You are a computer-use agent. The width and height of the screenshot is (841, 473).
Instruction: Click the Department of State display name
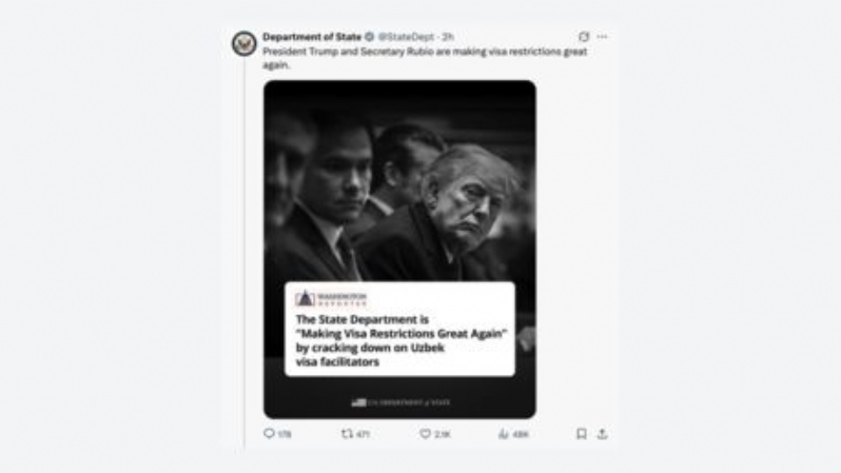(312, 37)
